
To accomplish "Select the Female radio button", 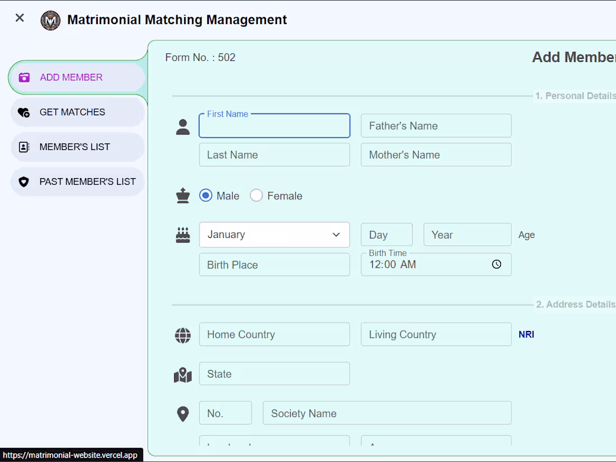I will pos(256,195).
